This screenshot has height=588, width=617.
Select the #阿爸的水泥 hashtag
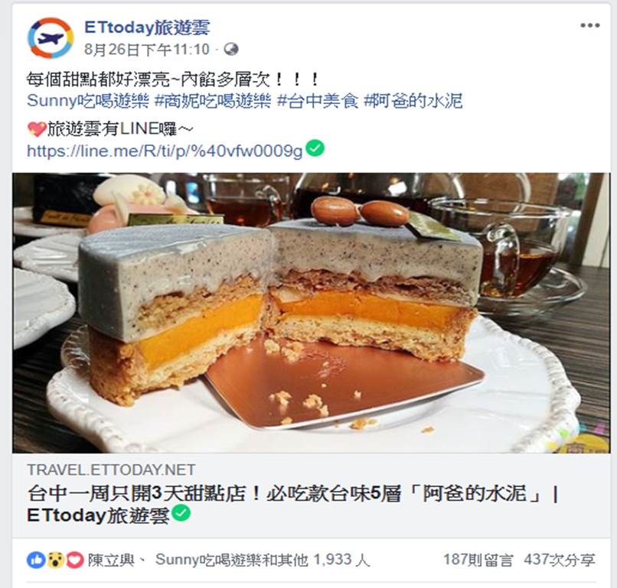413,101
